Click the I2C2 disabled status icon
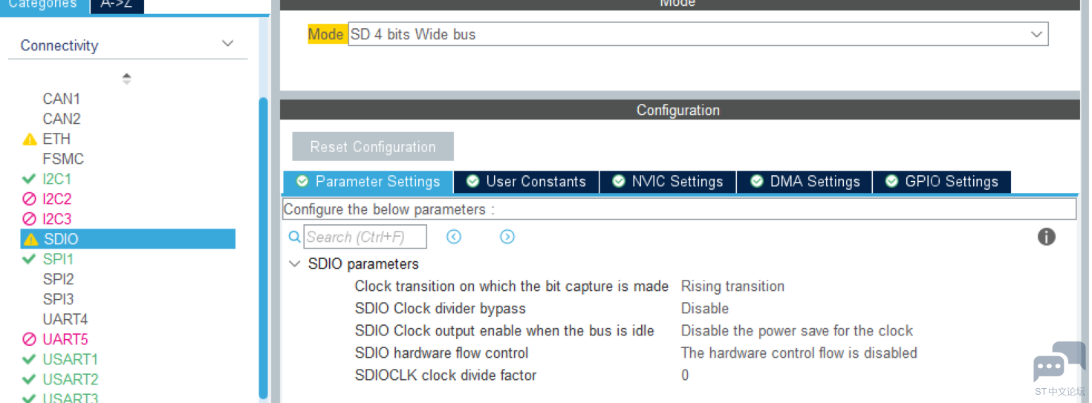The image size is (1092, 403). pos(30,199)
